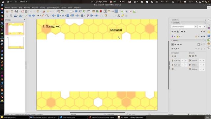211x119 pixels.
Task: Choose the Callouts shape tool
Action: [x=73, y=16]
